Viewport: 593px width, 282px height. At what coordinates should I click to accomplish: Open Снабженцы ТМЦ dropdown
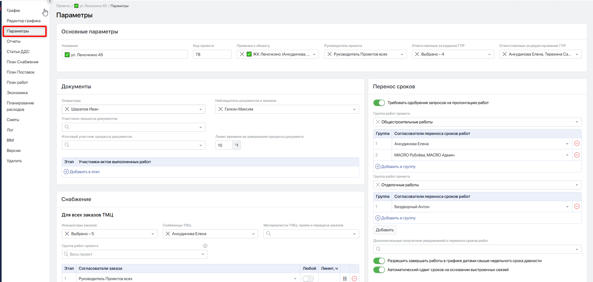(253, 234)
